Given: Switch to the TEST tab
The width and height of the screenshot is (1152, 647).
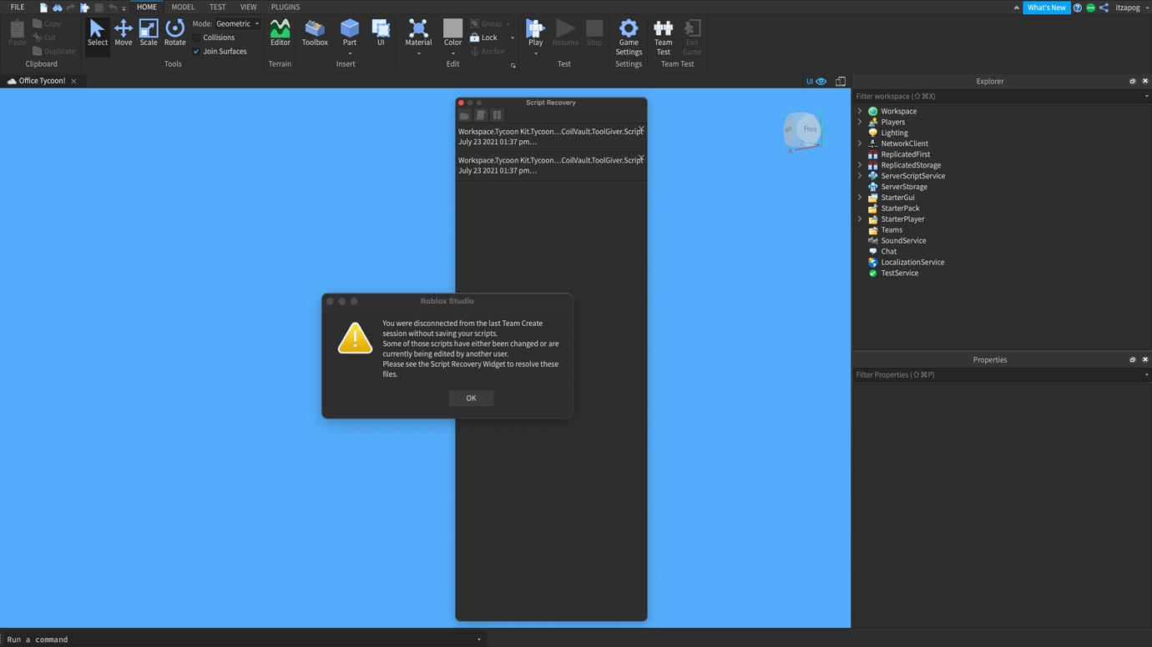Looking at the screenshot, I should pyautogui.click(x=217, y=8).
